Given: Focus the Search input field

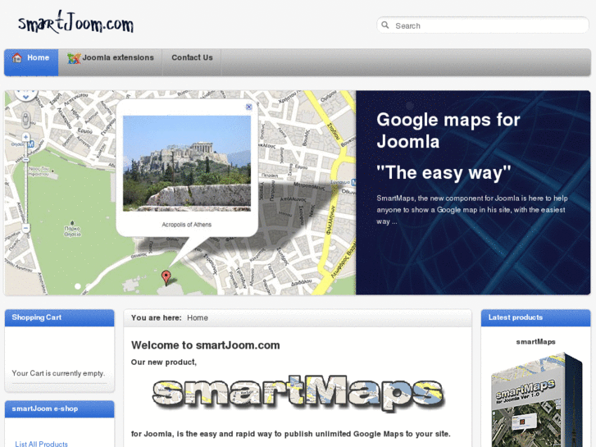Looking at the screenshot, I should tap(483, 25).
